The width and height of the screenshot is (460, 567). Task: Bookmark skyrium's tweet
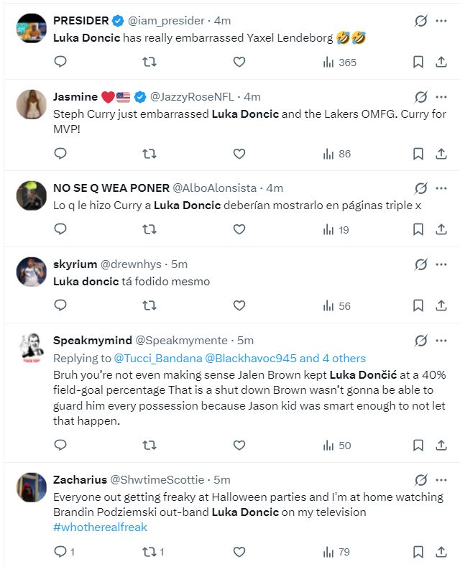click(418, 305)
